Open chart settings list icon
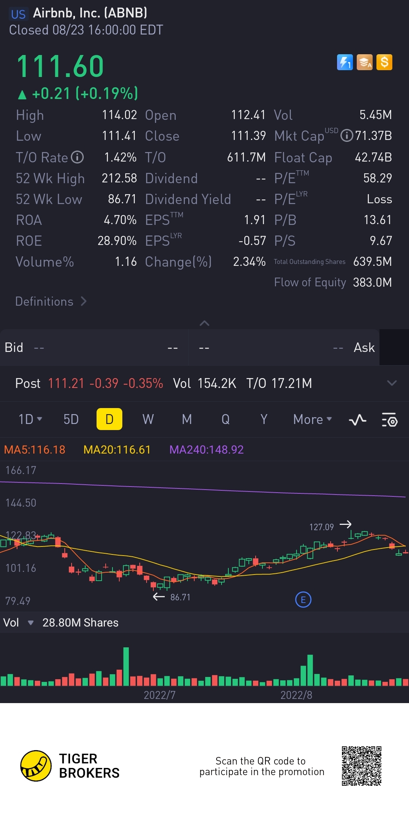Screen dimensions: 409x829 (x=389, y=420)
